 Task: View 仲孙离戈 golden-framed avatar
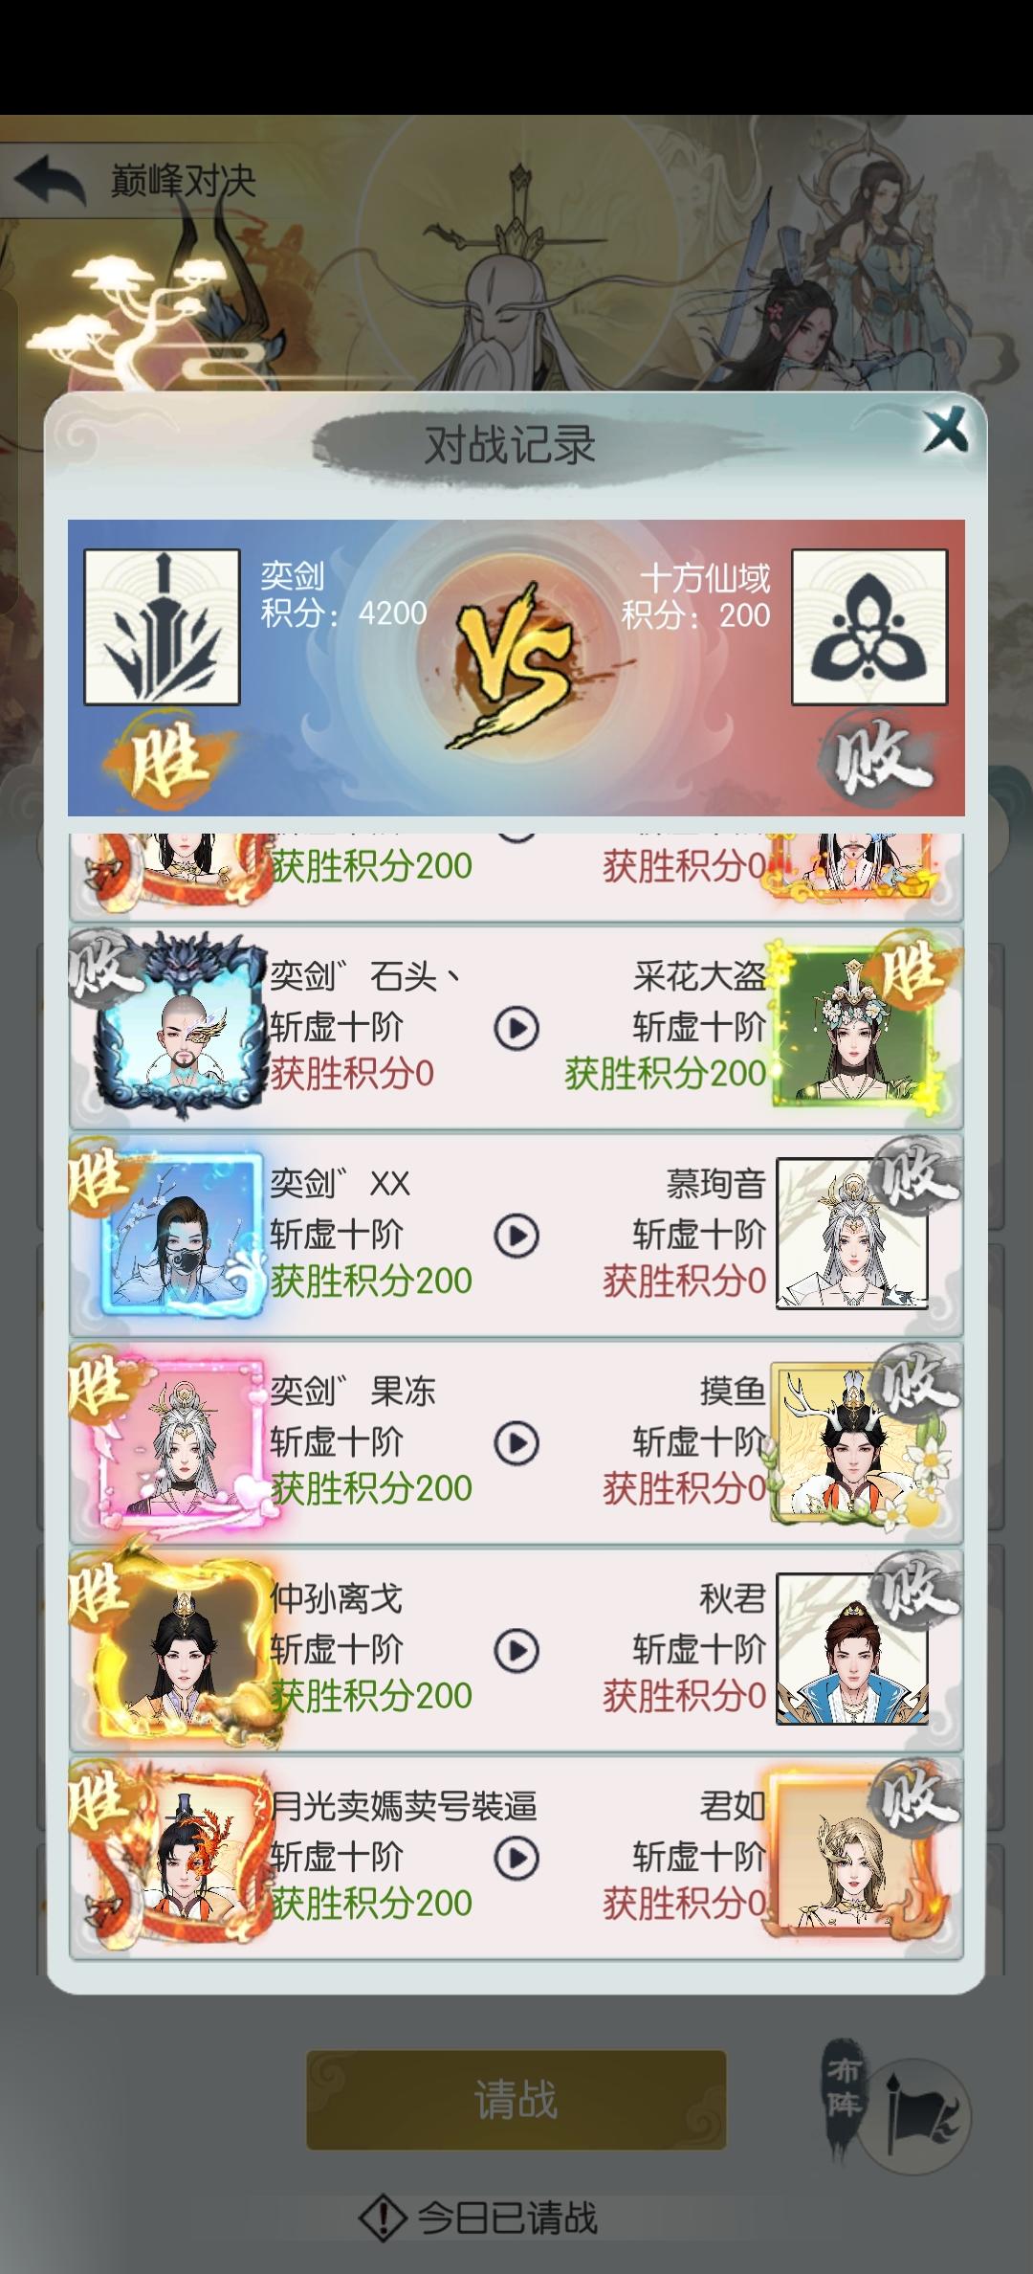point(182,1650)
